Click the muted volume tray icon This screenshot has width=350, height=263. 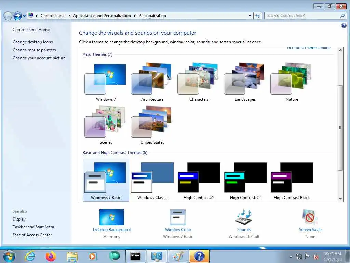click(315, 256)
